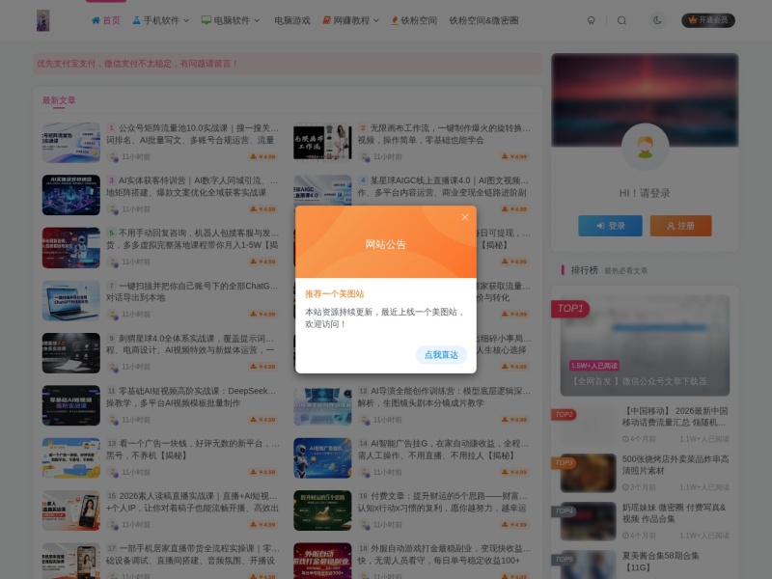Open article 3 AI实体获客特训营

pos(192,186)
